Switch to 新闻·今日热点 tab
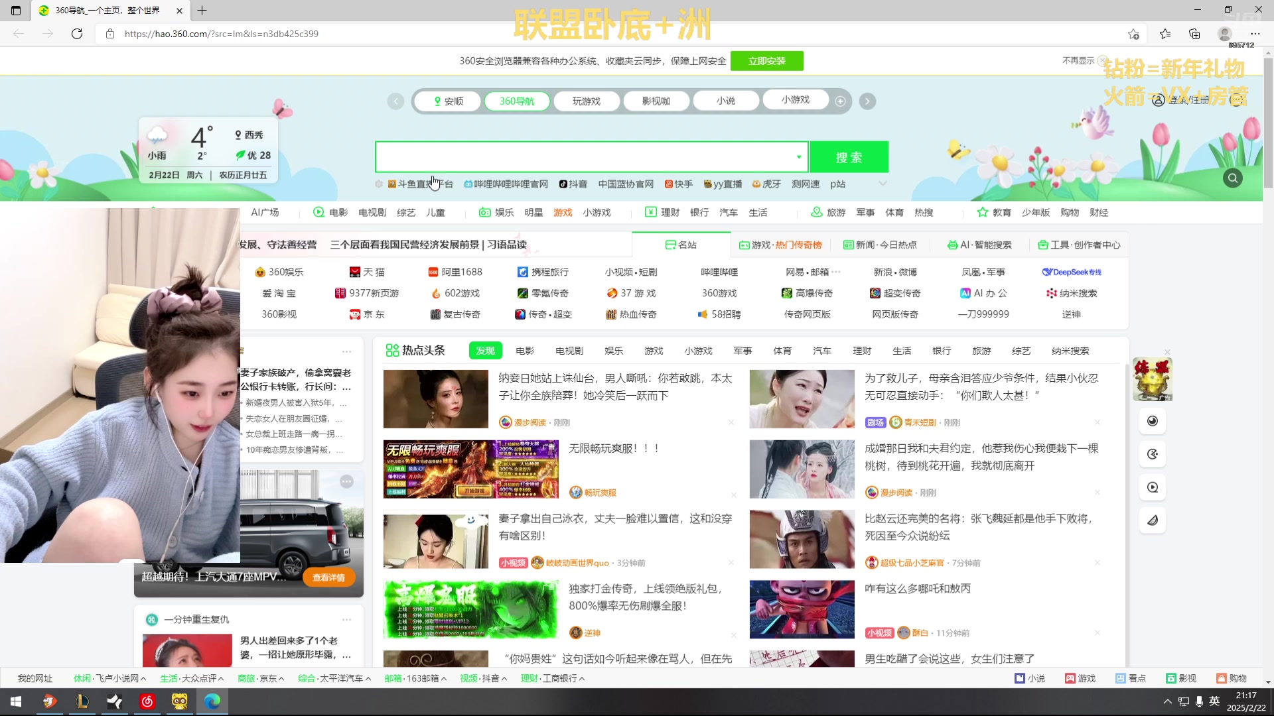Screen dimensions: 1274x716 [x=880, y=245]
